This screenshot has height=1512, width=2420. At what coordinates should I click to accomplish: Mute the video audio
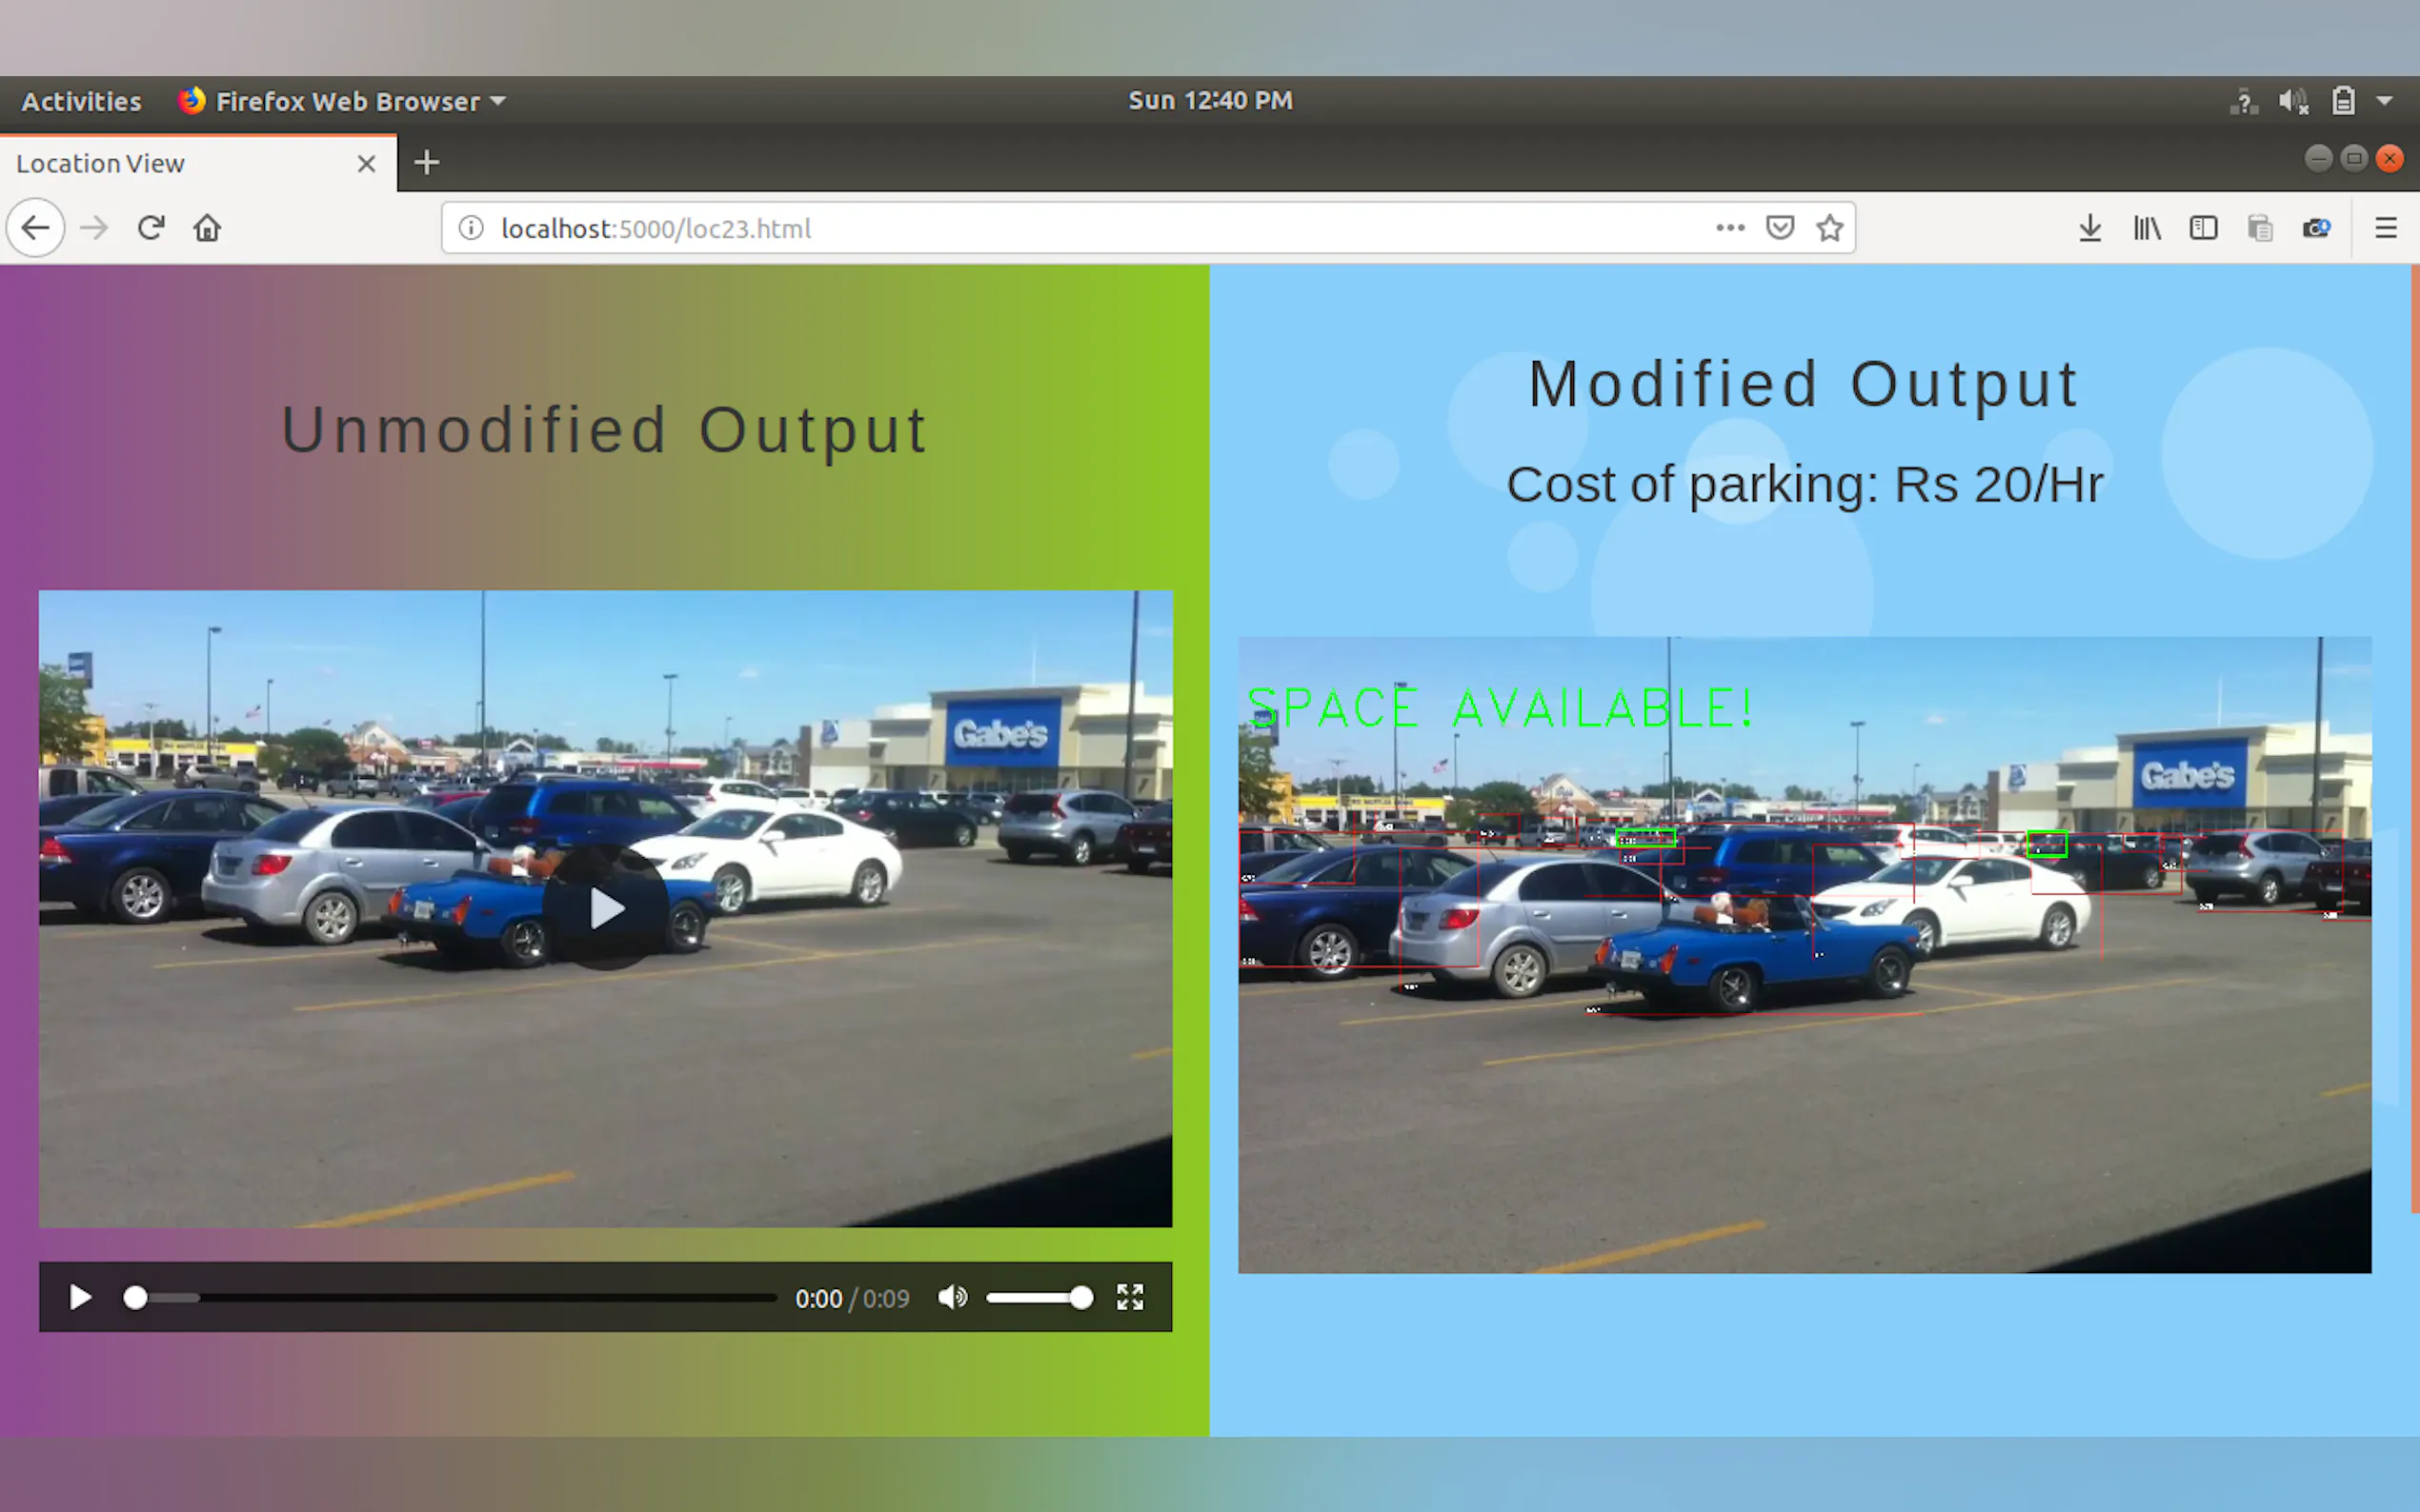[953, 1298]
